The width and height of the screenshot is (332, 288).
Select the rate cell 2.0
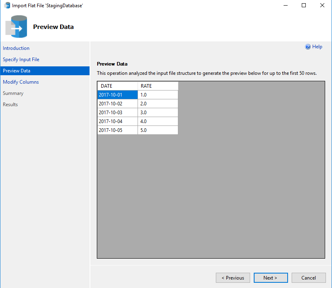click(x=158, y=104)
